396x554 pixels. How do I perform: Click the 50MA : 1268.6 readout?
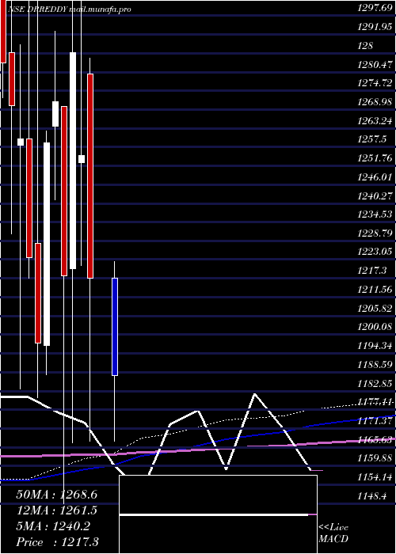tap(56, 495)
